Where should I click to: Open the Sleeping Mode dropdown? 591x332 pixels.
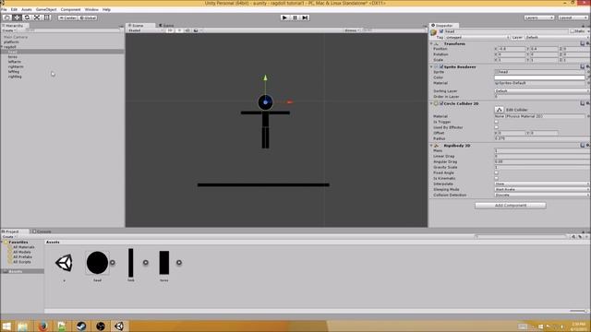[542, 189]
